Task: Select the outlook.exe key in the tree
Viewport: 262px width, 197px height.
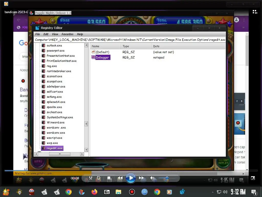Action: 54,45
